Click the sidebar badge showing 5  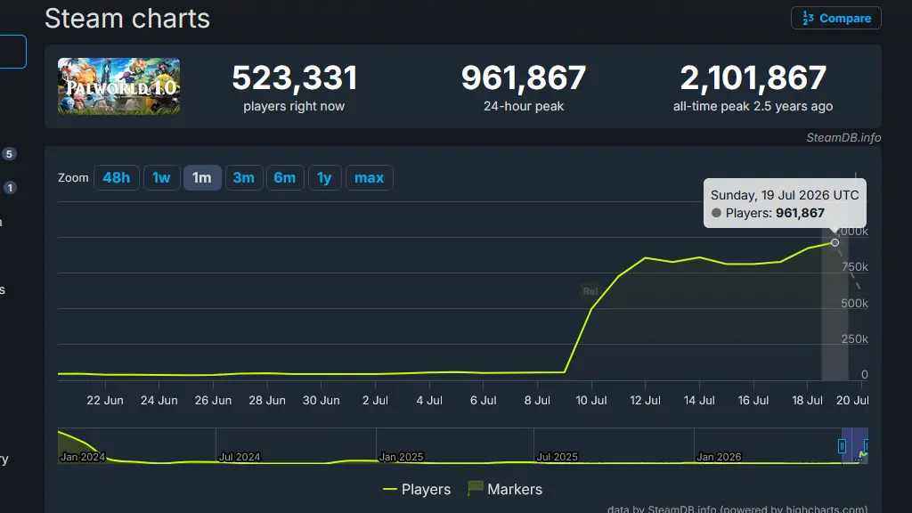click(9, 153)
